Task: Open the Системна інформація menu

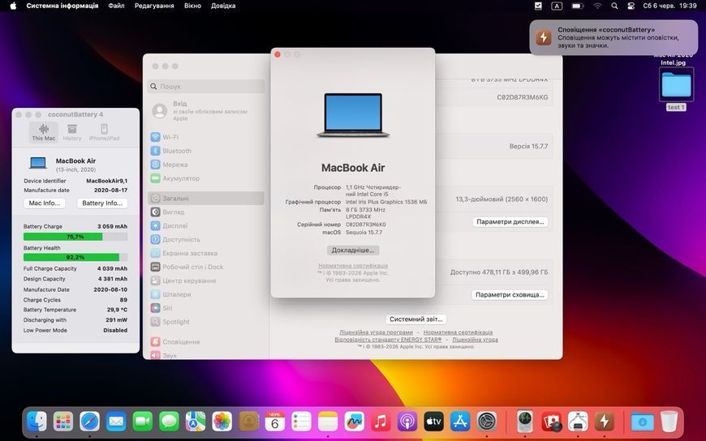Action: (62, 6)
